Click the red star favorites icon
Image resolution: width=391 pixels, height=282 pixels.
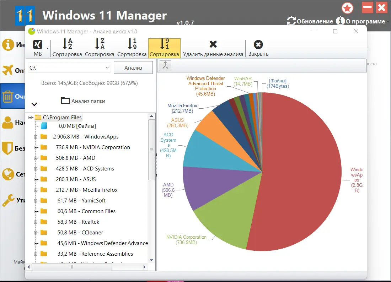point(347,8)
